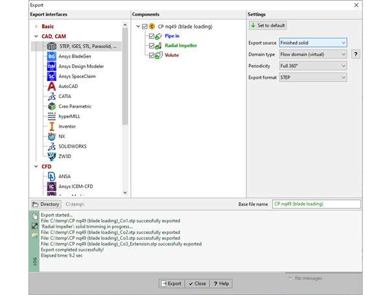Click the AutoCAD red A icon
The image size is (389, 295).
(52, 86)
